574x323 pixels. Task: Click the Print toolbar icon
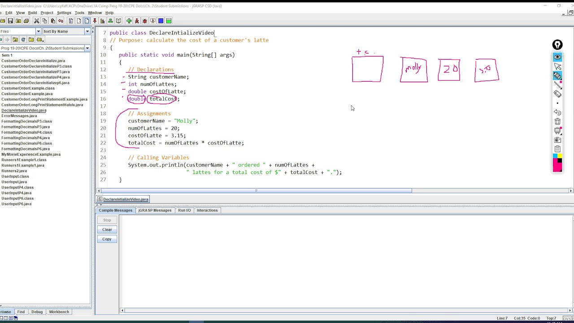click(x=26, y=21)
